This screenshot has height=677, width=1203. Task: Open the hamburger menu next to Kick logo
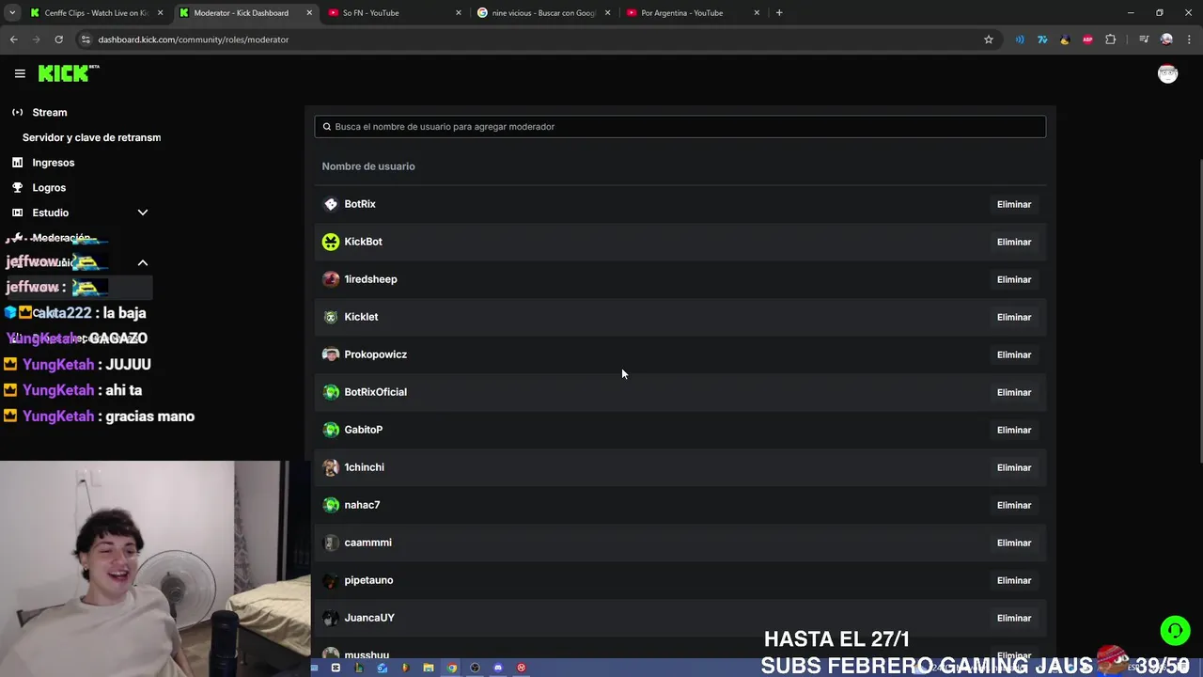[x=20, y=73]
